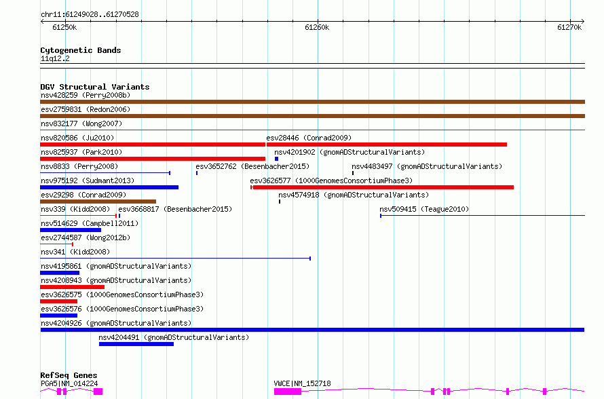This screenshot has width=604, height=399.
Task: Click variant label nsv820586 (Ju2010)
Action: tap(77, 138)
